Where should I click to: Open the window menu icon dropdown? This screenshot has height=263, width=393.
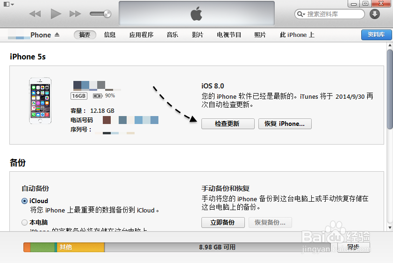pyautogui.click(x=8, y=4)
